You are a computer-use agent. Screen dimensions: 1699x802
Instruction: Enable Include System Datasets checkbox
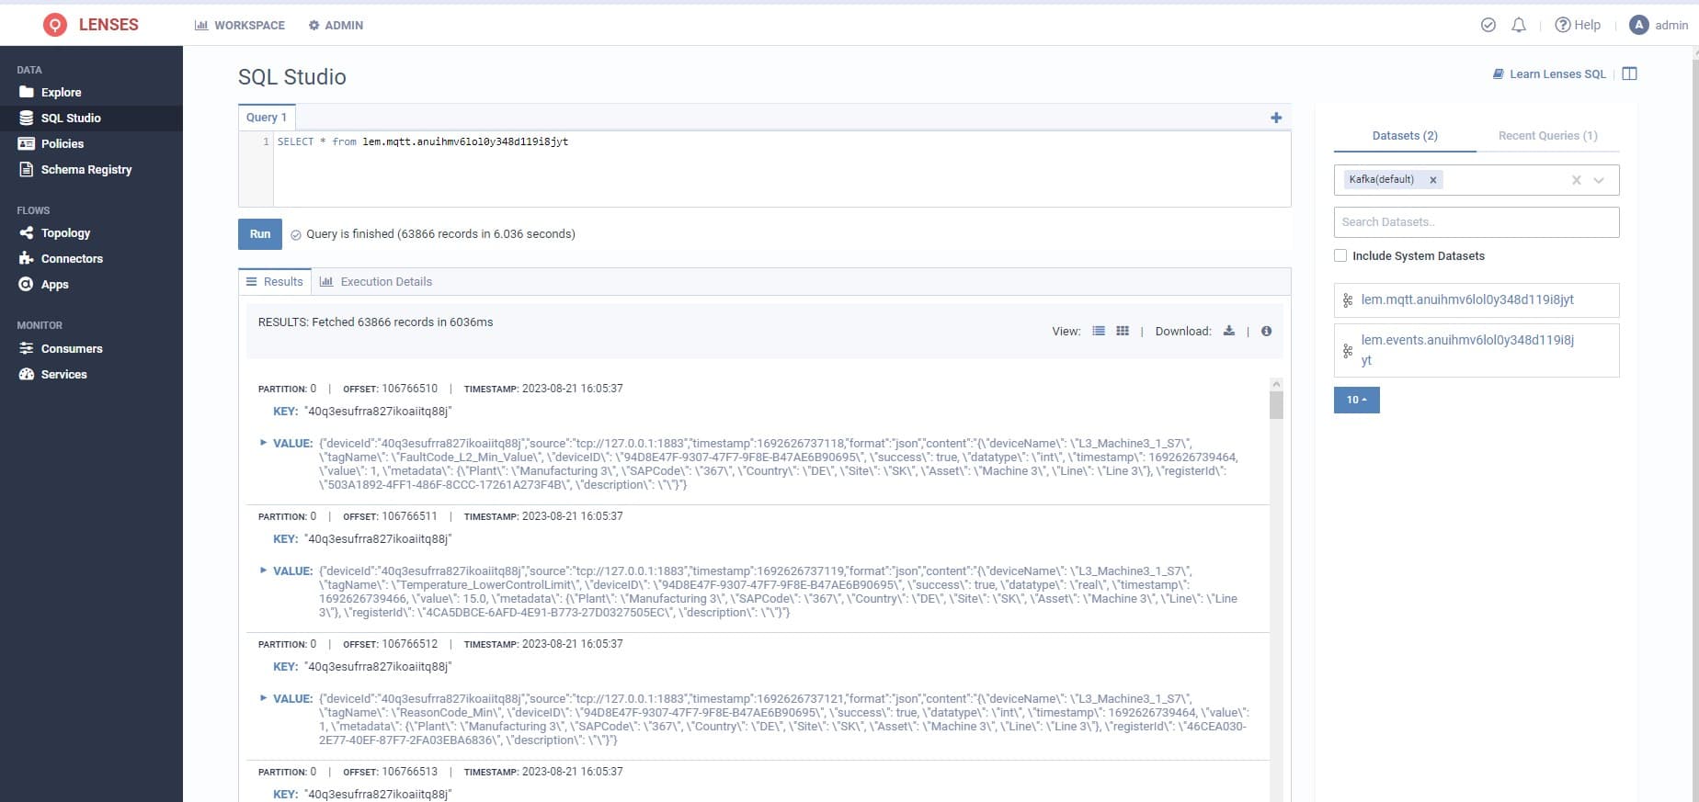point(1340,255)
